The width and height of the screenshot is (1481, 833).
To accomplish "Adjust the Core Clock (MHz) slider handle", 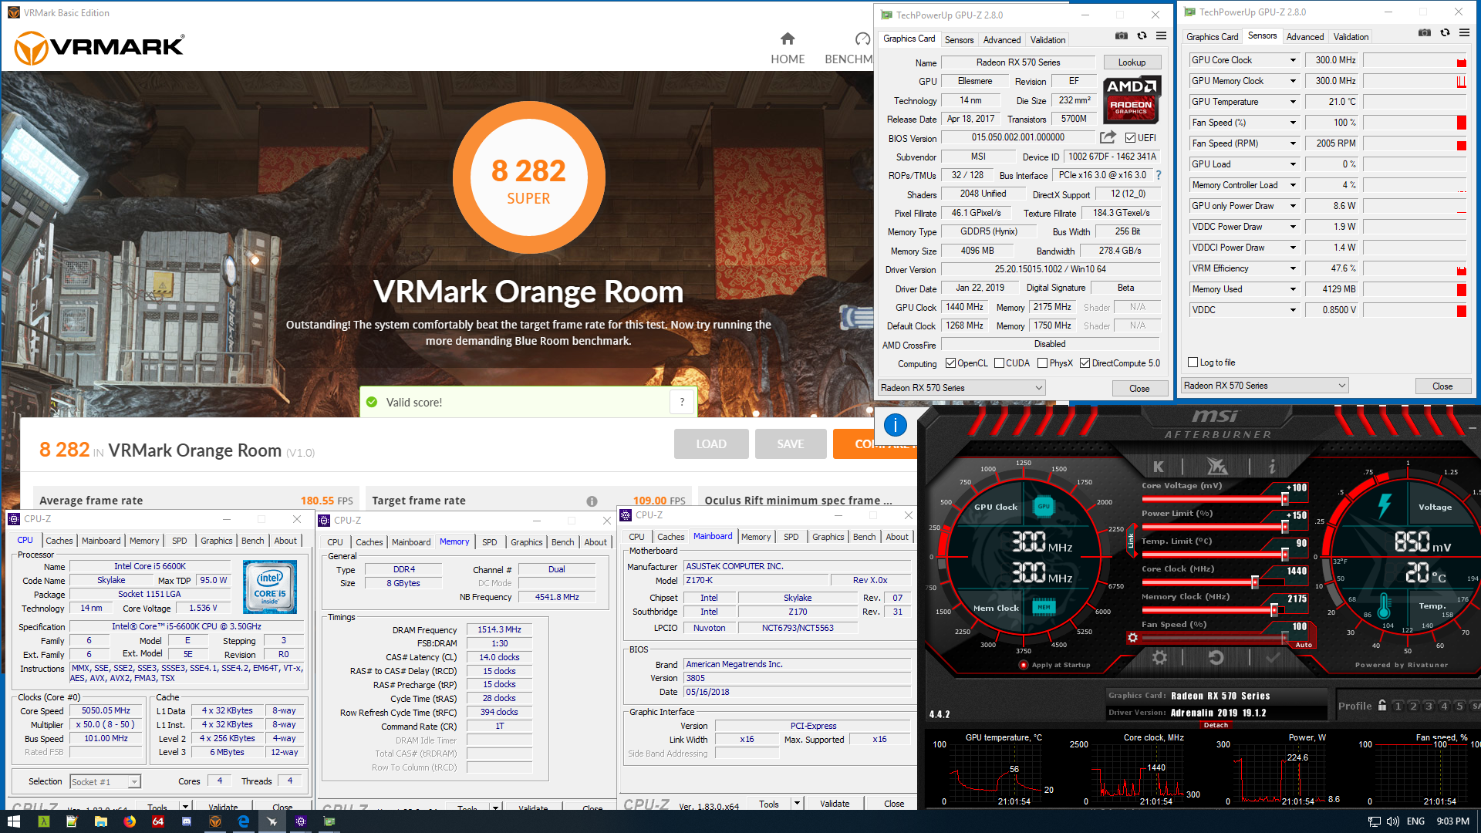I will [1255, 582].
